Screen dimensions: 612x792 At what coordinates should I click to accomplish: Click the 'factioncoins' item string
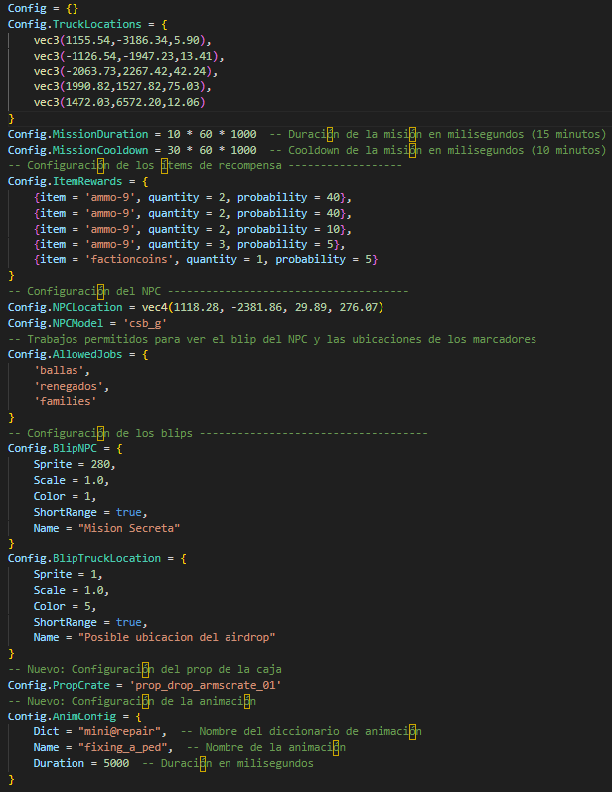click(x=124, y=260)
